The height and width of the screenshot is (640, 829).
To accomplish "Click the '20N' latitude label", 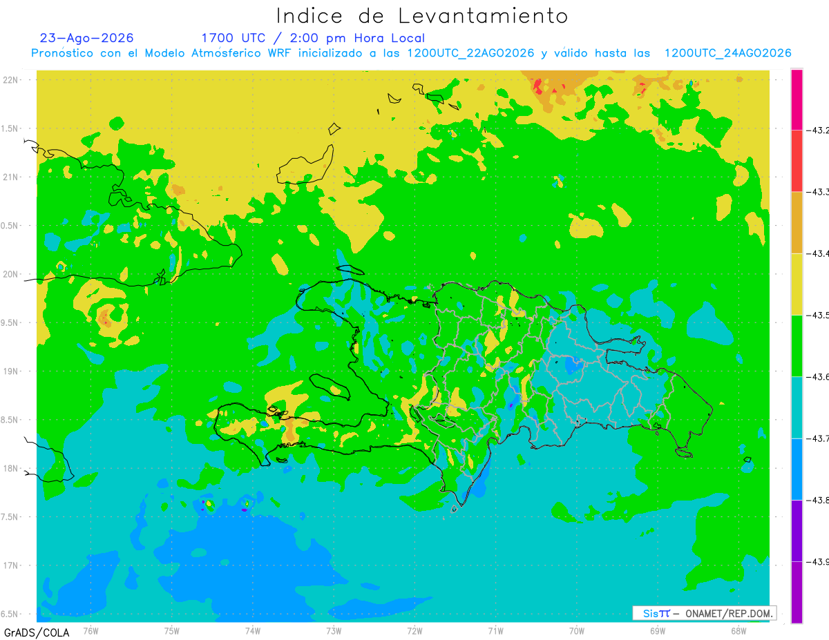I will 12,274.
